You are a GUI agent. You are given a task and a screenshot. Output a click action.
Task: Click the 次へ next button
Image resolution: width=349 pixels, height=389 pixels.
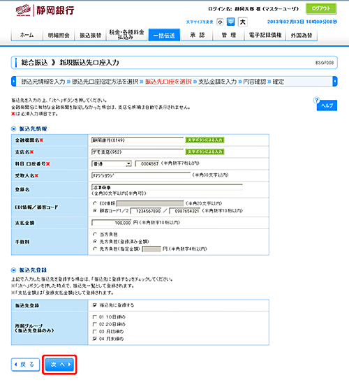pyautogui.click(x=59, y=365)
